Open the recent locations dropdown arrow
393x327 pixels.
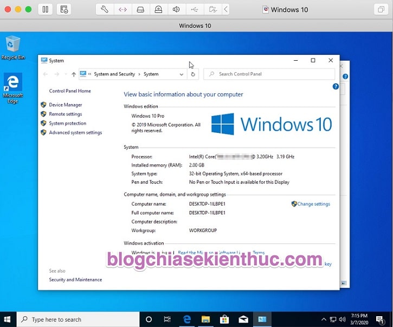(x=66, y=74)
